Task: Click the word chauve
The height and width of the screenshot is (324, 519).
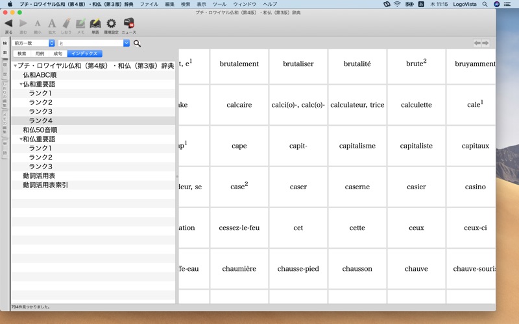Action: click(416, 269)
